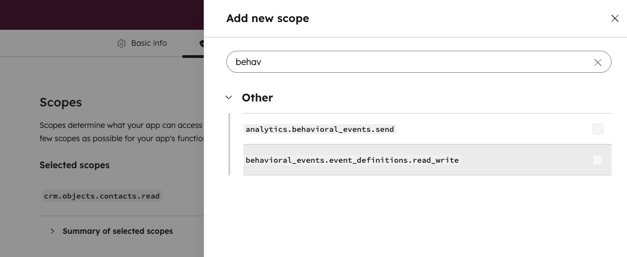Select the behavioral_events.event_definitions.read_write scope name
Image resolution: width=627 pixels, height=257 pixels.
point(352,160)
